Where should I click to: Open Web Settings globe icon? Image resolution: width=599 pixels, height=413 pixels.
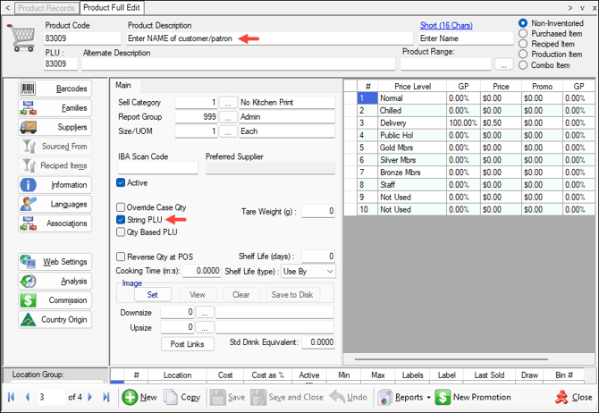(x=28, y=262)
